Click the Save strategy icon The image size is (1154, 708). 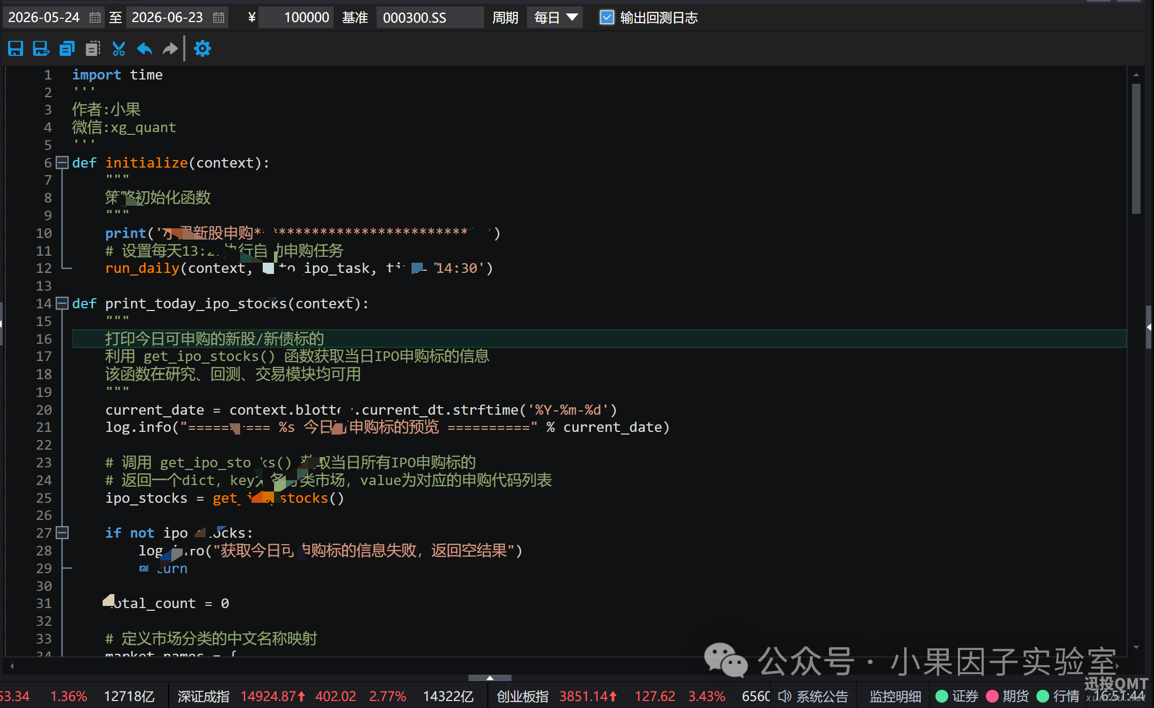[x=16, y=49]
